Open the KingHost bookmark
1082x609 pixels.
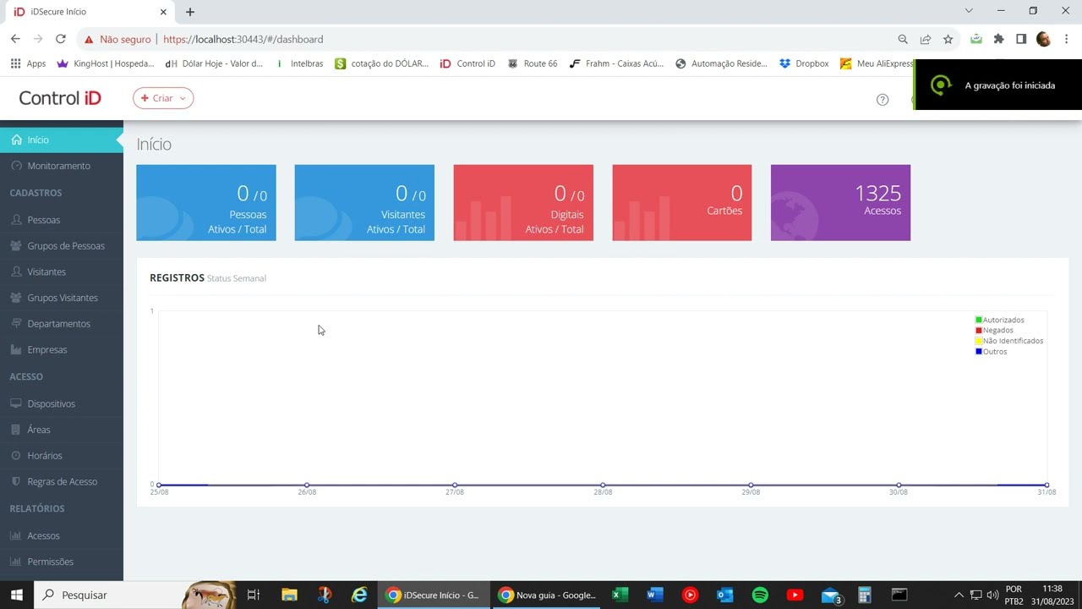click(106, 63)
